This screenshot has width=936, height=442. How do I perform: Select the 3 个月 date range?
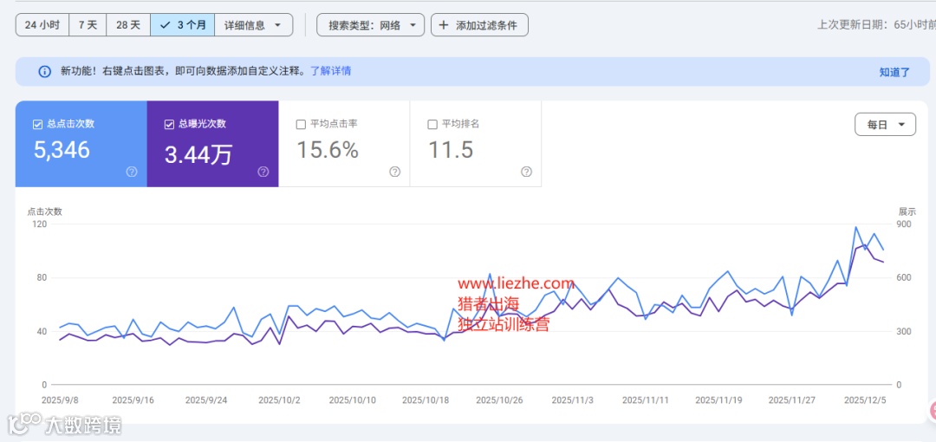(183, 26)
